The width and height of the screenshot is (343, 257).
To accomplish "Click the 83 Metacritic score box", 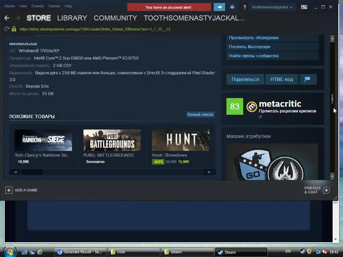I will pyautogui.click(x=235, y=106).
